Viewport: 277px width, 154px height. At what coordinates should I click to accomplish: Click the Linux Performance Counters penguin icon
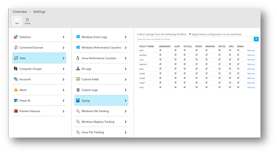(78, 58)
